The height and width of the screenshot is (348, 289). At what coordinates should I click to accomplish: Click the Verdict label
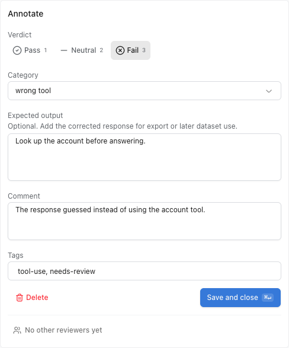point(20,35)
